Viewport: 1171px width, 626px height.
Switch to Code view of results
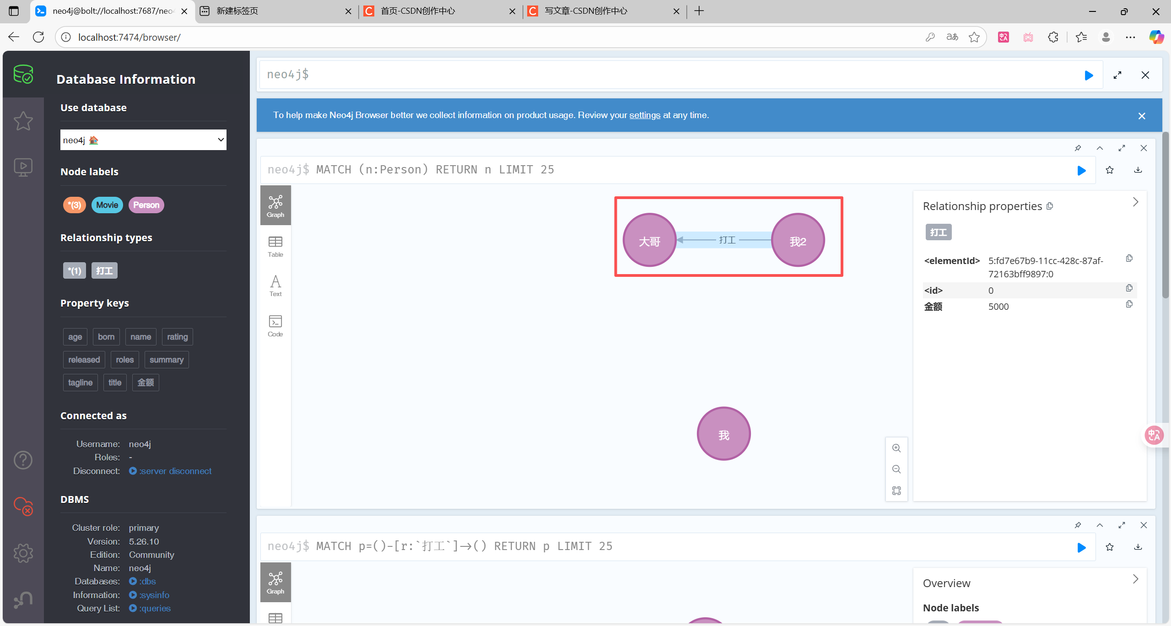pos(275,325)
